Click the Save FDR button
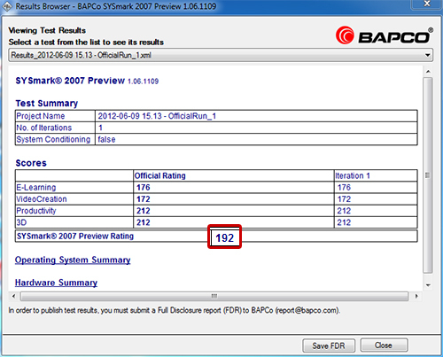 (x=329, y=345)
